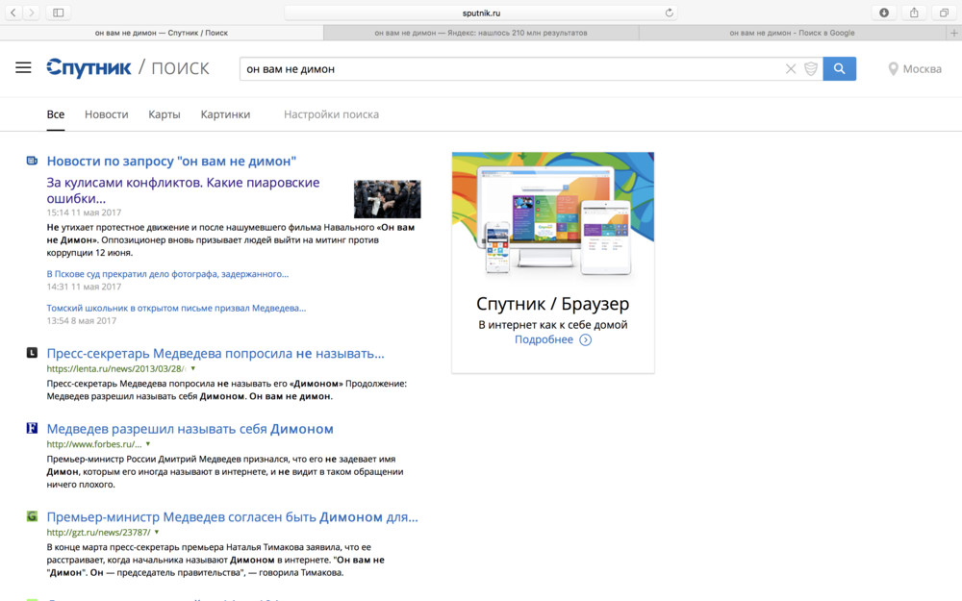Screen dimensions: 962x601
Task: Open За кулисами конфликтов news article
Action: point(183,190)
